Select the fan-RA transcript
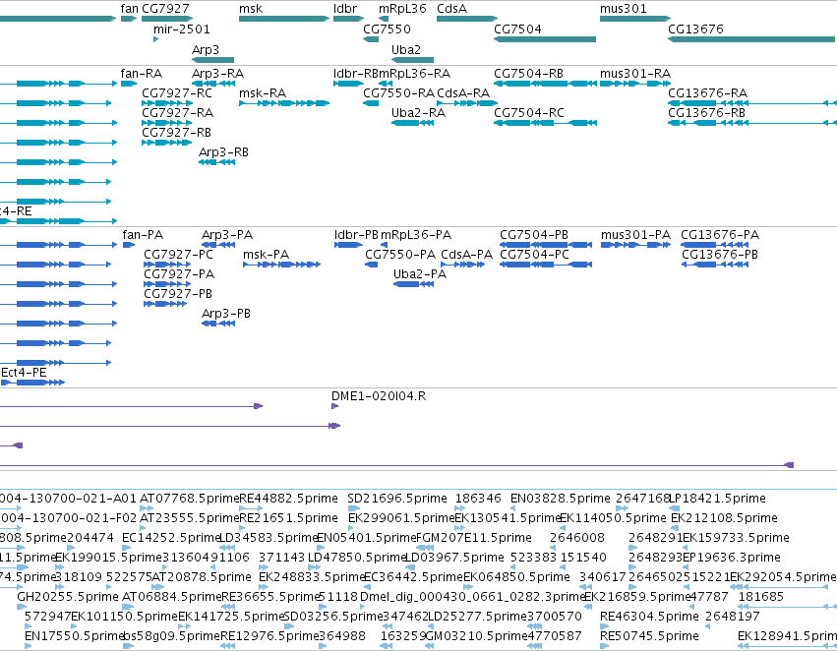 (129, 84)
